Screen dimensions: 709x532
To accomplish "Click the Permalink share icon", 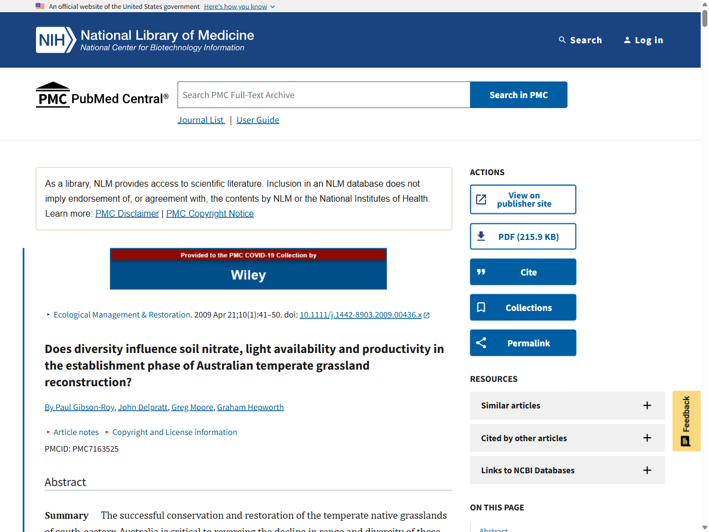I will click(481, 343).
